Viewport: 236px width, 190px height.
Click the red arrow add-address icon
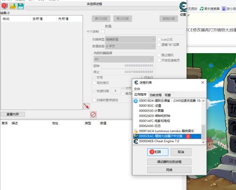(x=86, y=106)
